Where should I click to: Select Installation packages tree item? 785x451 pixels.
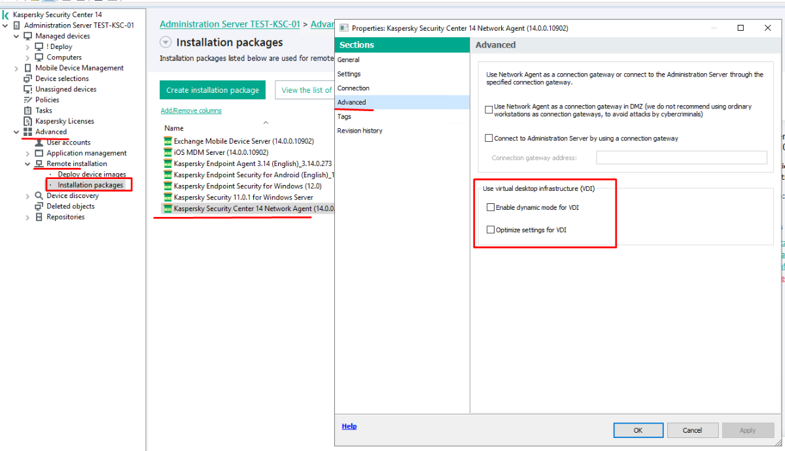click(x=90, y=185)
